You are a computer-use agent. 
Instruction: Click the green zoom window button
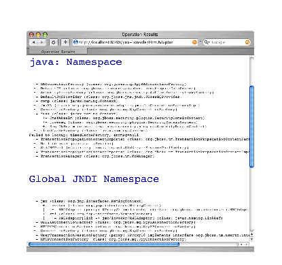(46, 35)
